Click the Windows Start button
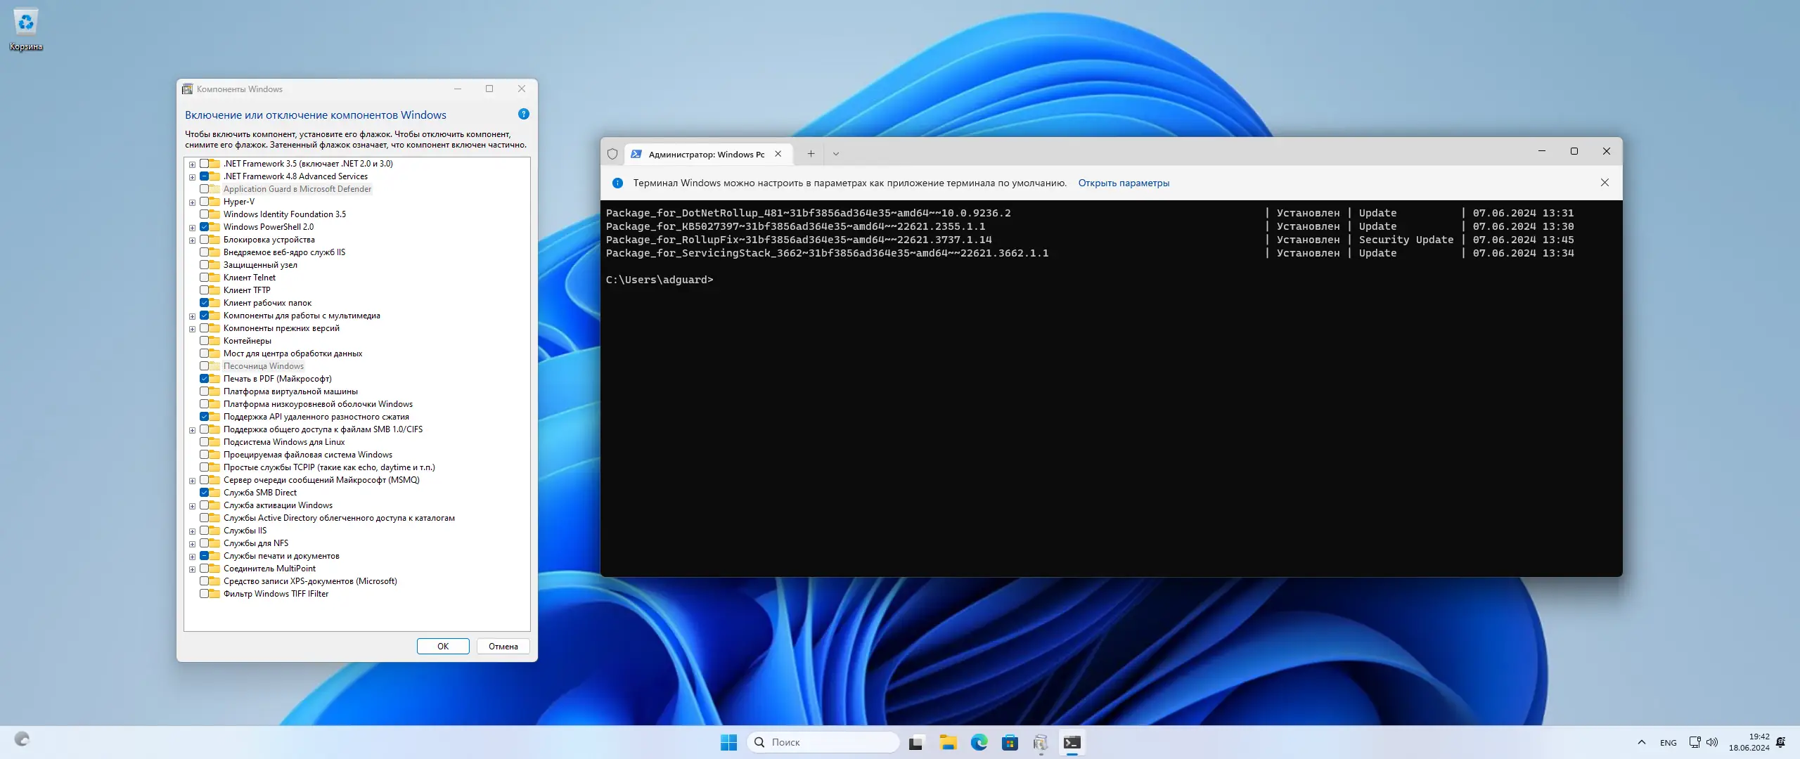 pos(728,742)
